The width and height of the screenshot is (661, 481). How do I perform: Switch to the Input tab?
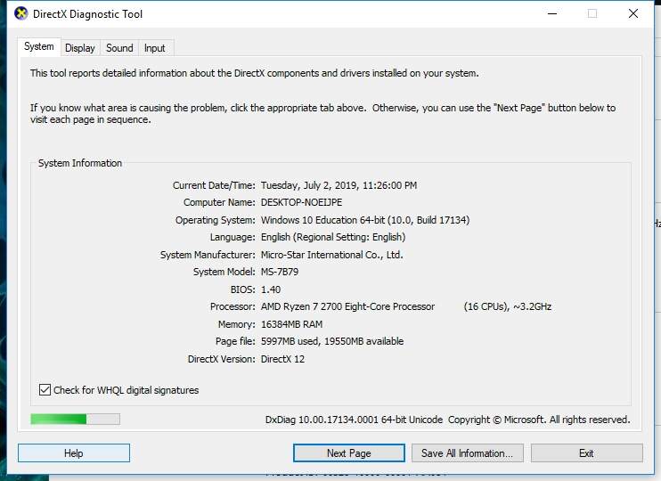155,48
